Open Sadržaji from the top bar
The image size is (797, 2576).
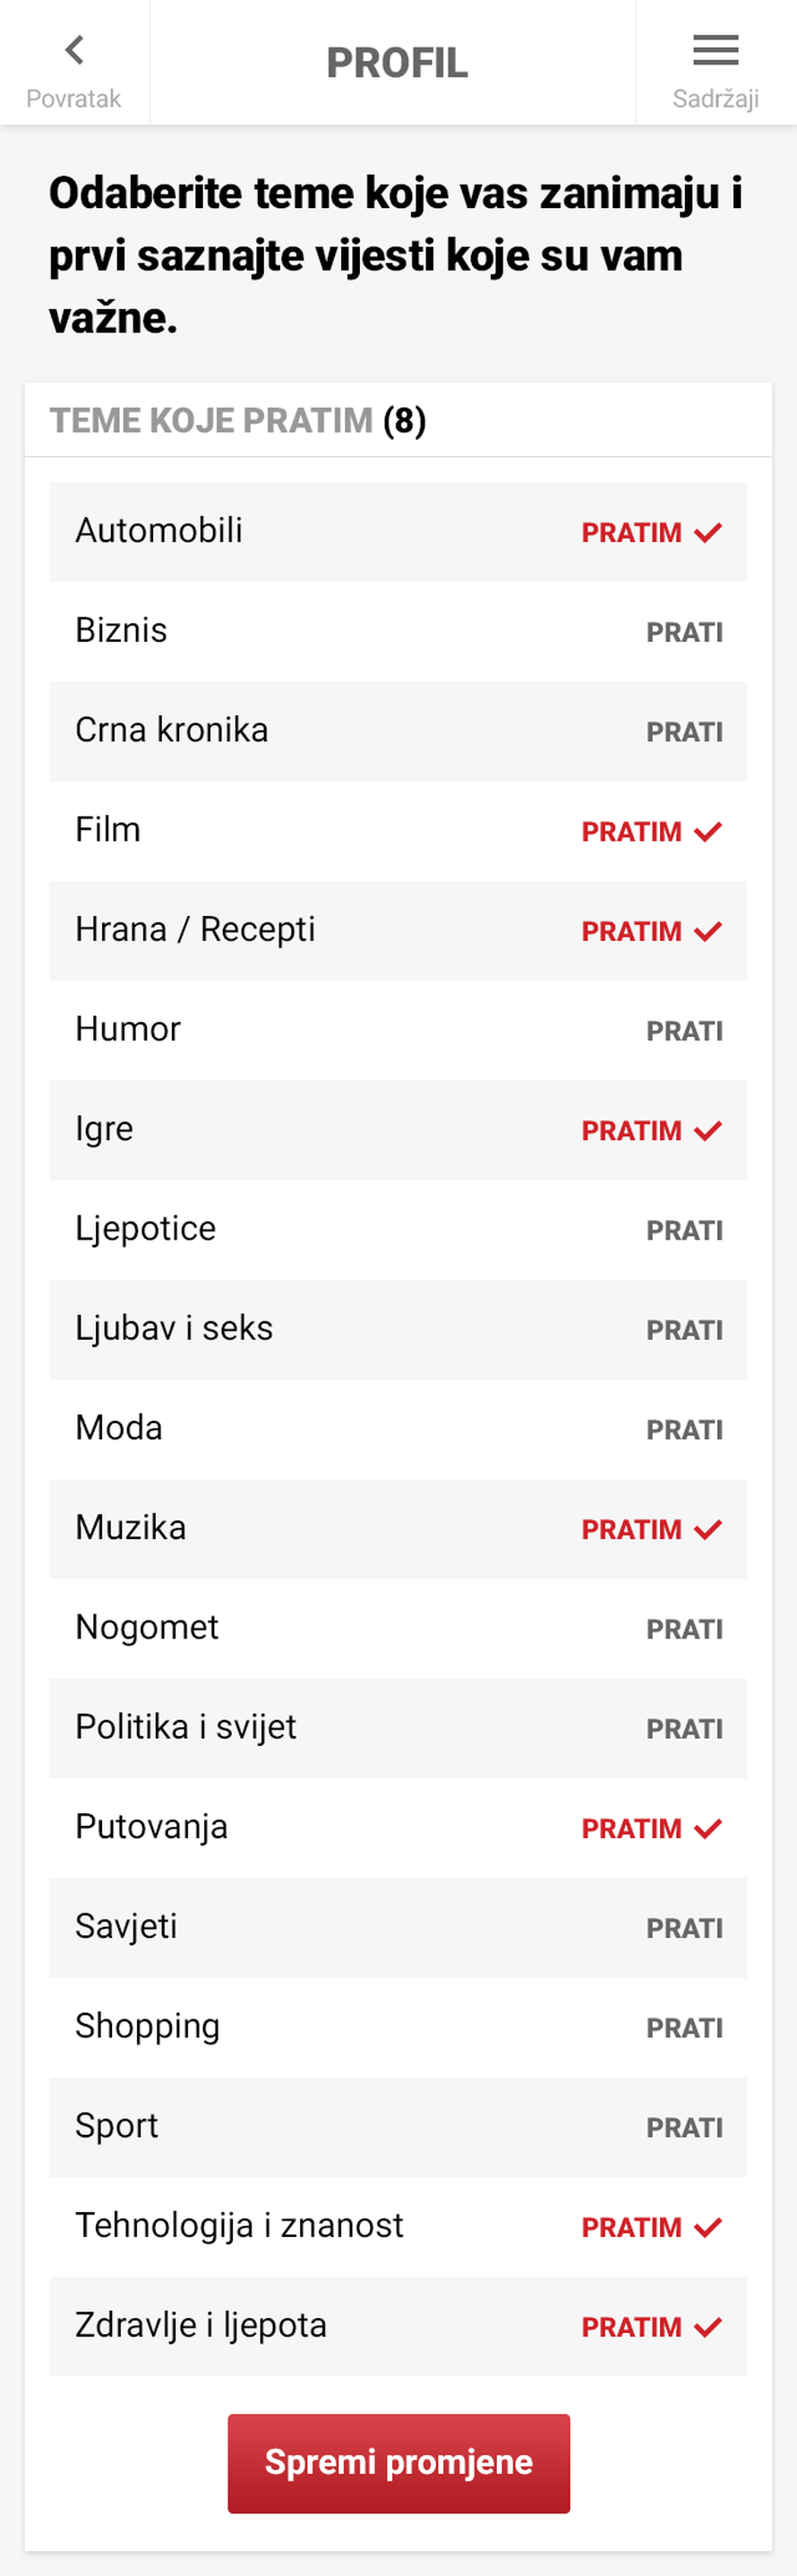716,99
